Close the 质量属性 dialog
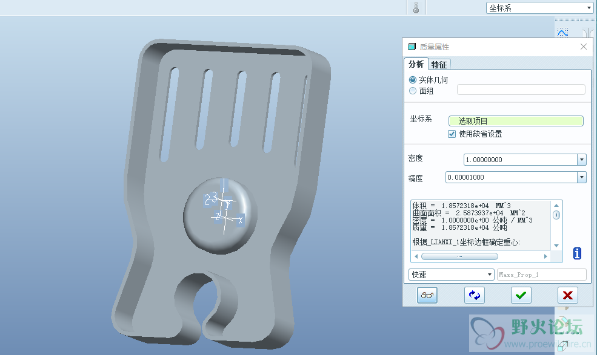This screenshot has width=597, height=355. (x=583, y=47)
